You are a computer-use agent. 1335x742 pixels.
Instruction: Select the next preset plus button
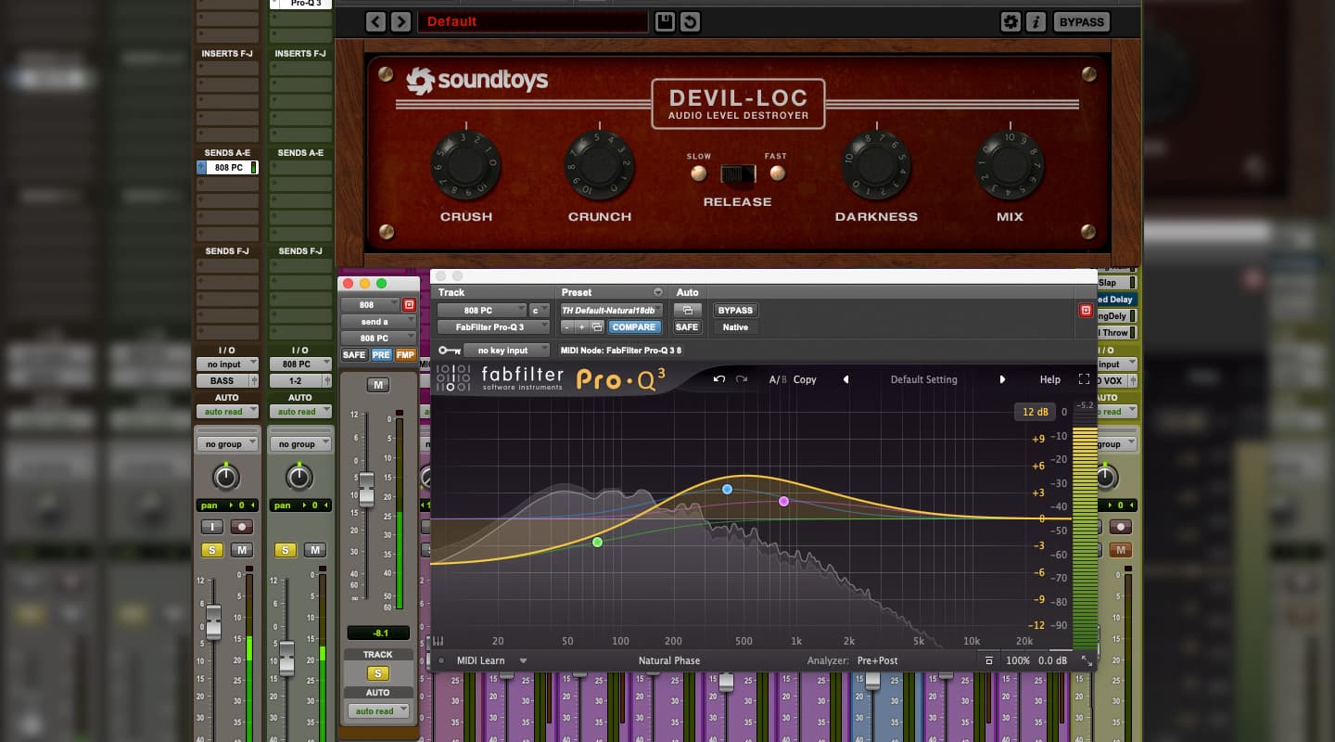(581, 327)
